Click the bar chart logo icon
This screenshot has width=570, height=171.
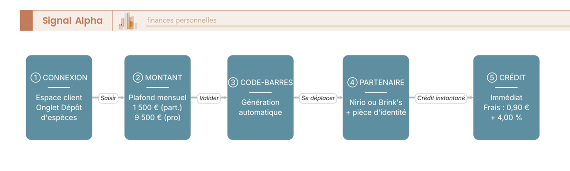(x=128, y=21)
